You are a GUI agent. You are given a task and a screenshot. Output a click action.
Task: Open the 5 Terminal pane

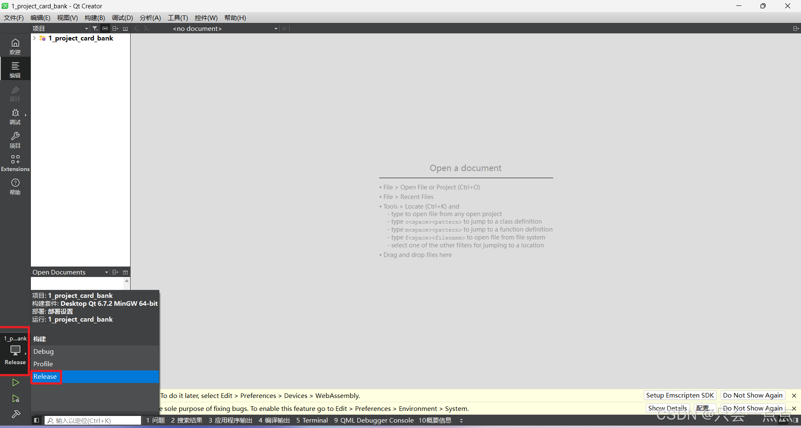(312, 420)
